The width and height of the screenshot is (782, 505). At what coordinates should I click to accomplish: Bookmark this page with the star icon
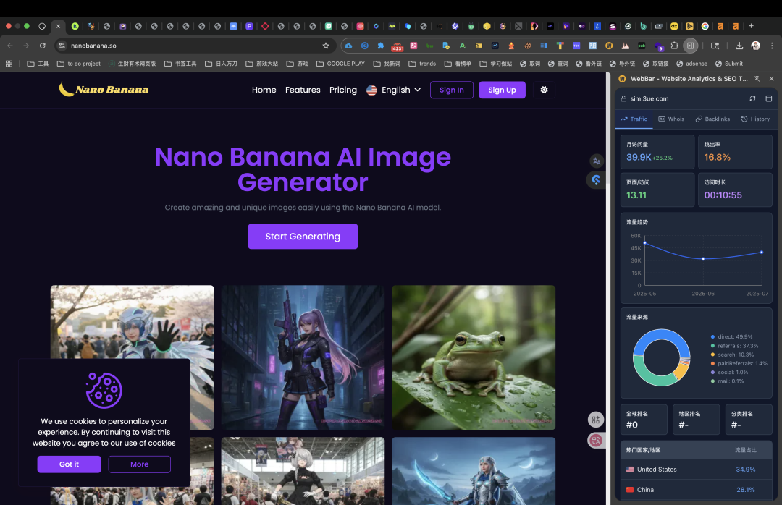(x=326, y=46)
